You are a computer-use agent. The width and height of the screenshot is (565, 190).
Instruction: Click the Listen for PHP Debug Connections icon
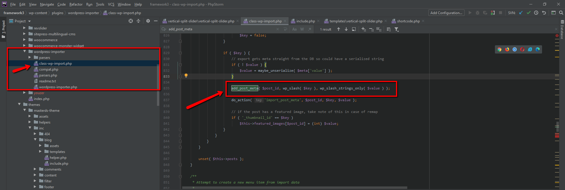pos(493,13)
